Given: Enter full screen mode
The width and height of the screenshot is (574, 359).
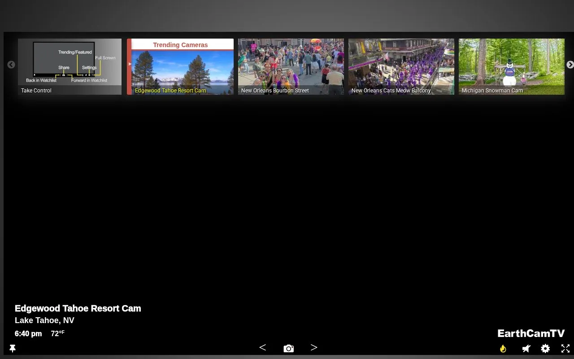Looking at the screenshot, I should [565, 348].
